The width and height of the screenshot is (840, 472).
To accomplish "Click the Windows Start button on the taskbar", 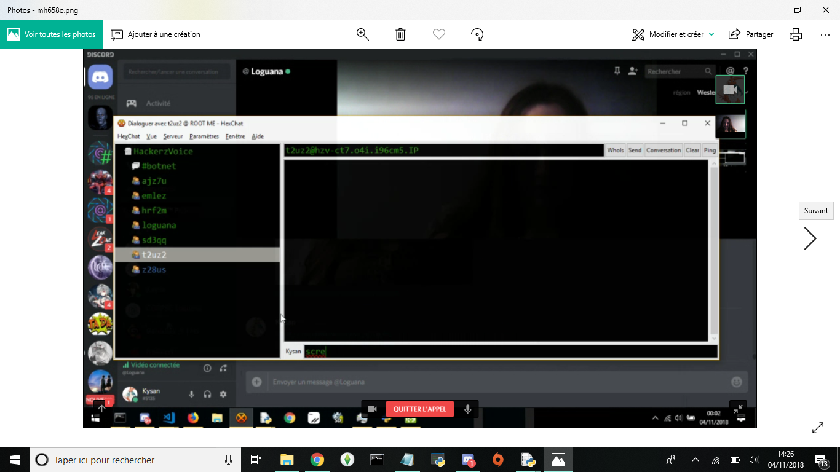I will [15, 460].
